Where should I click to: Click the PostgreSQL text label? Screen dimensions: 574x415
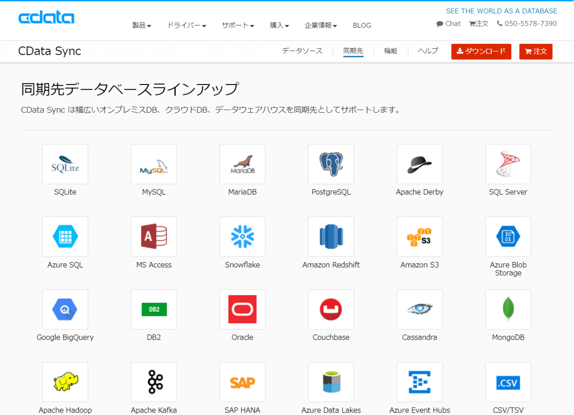coord(331,192)
